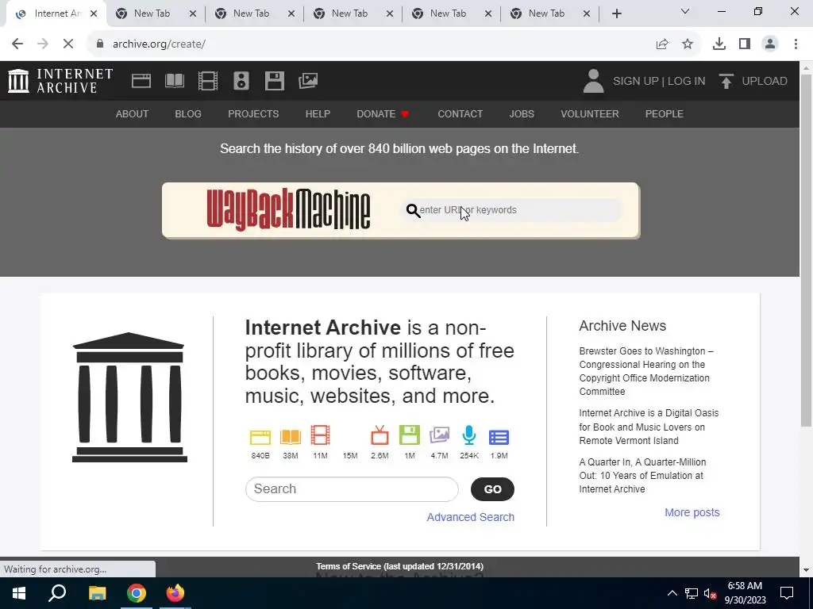Open the BLOG menu item
813x609 pixels.
click(188, 114)
